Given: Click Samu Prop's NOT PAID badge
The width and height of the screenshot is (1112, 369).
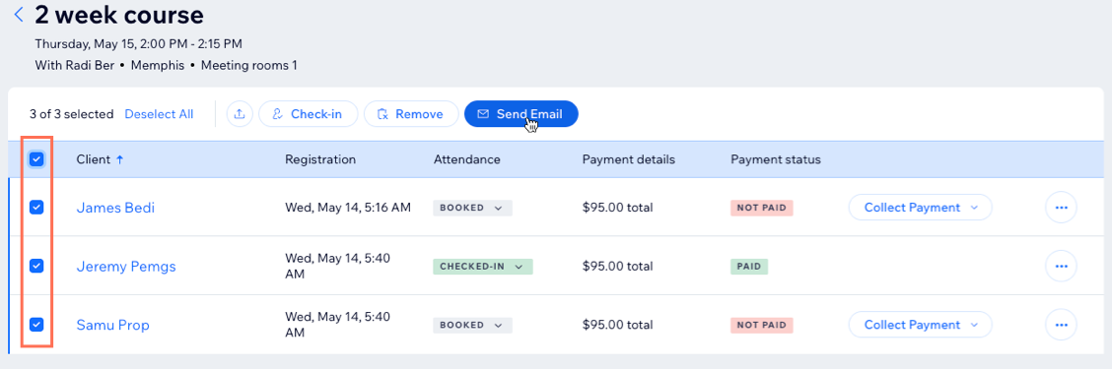Looking at the screenshot, I should point(762,325).
